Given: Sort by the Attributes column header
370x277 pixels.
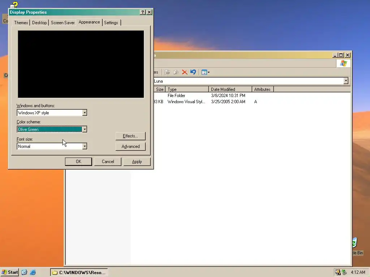Looking at the screenshot, I should tap(263, 89).
